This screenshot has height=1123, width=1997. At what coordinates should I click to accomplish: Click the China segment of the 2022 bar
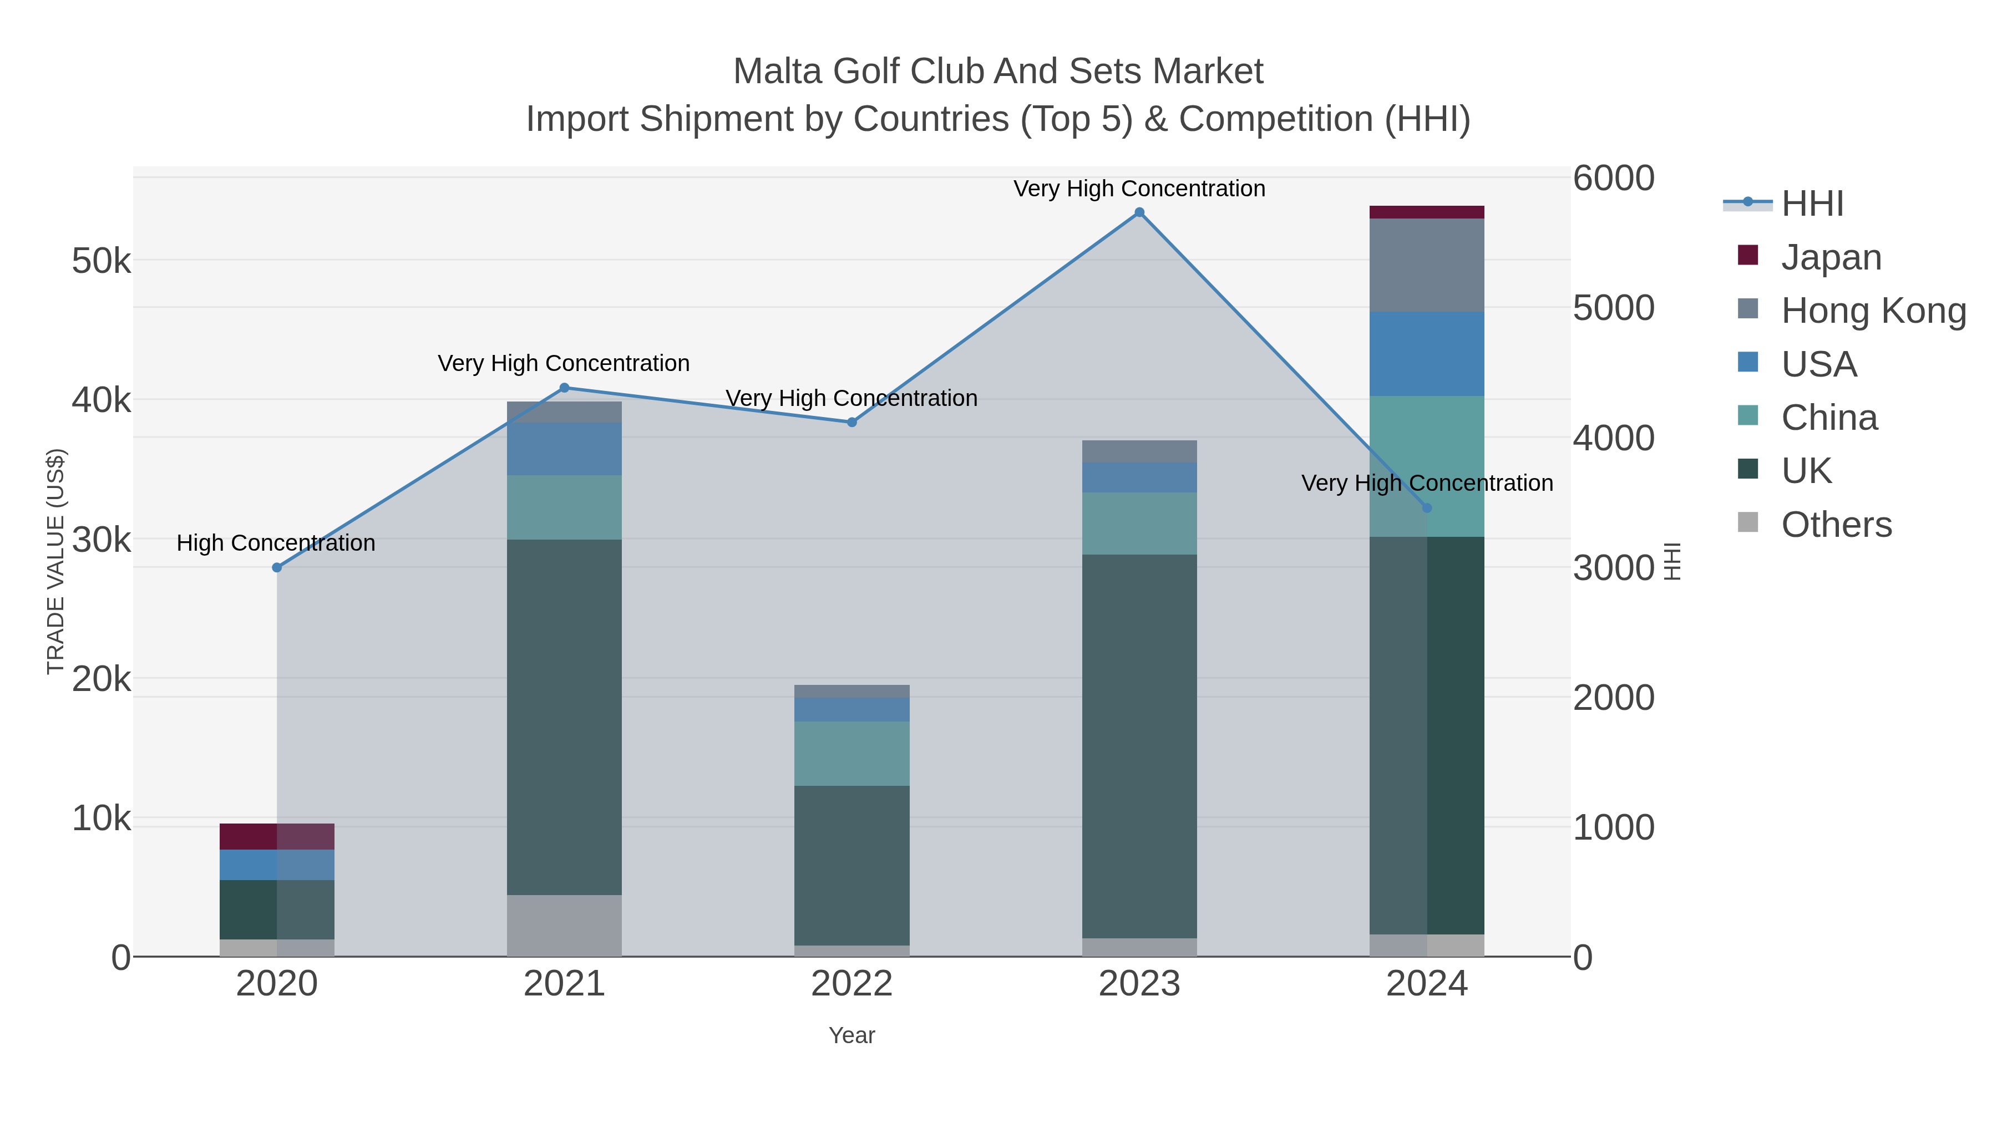click(x=852, y=753)
